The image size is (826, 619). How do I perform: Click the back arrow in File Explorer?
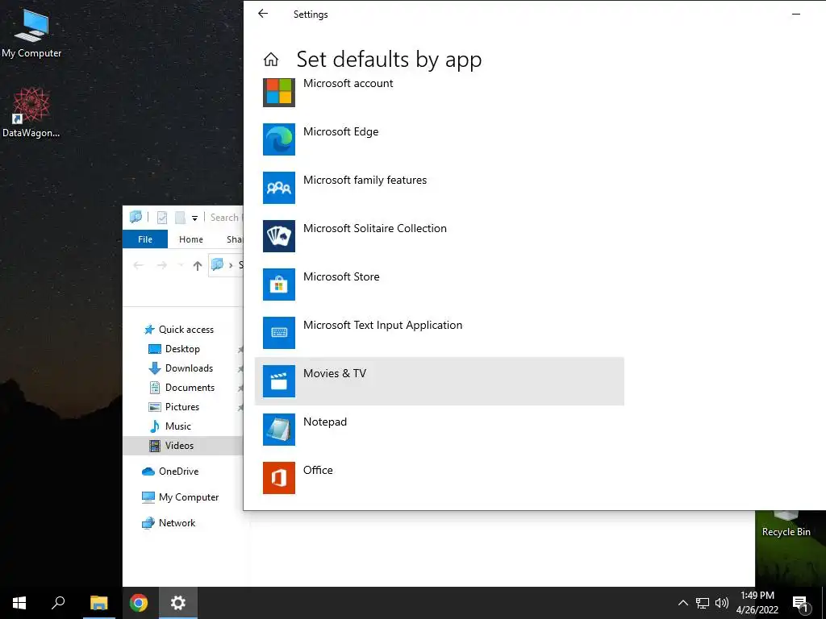click(x=139, y=266)
